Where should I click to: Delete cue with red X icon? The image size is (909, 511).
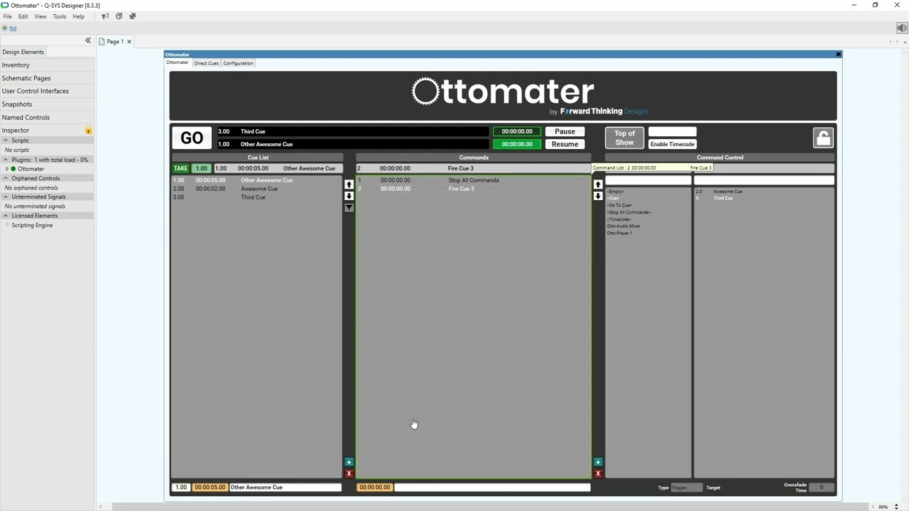pyautogui.click(x=349, y=473)
